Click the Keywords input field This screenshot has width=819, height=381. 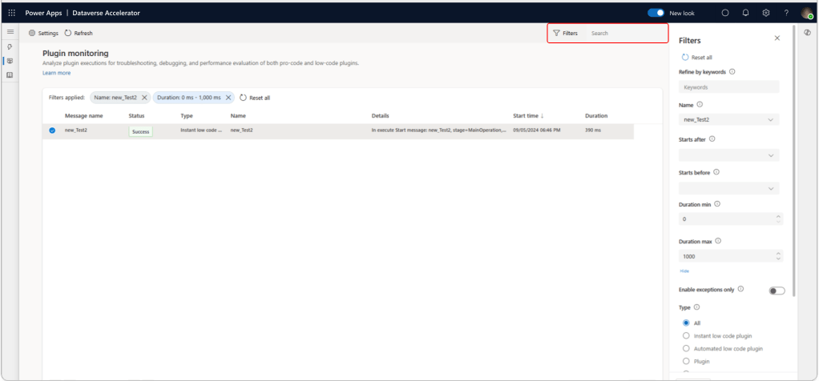pyautogui.click(x=728, y=87)
